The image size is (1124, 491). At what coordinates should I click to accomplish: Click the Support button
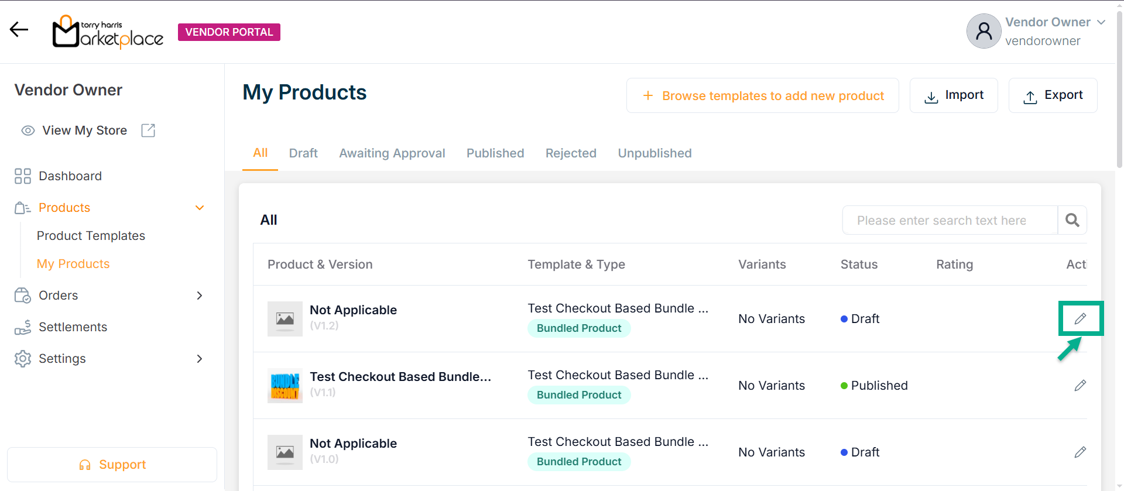click(112, 465)
